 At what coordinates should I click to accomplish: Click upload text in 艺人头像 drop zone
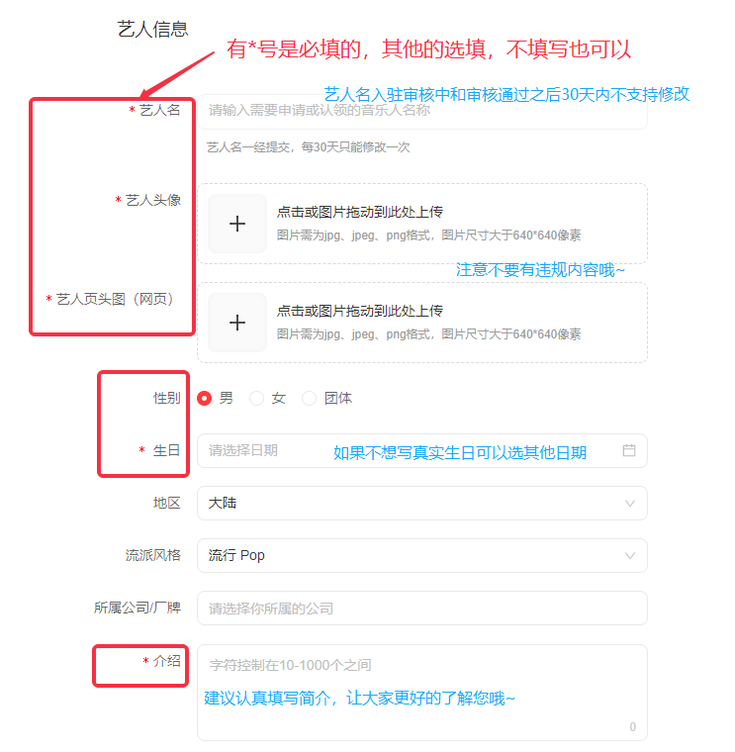(360, 212)
